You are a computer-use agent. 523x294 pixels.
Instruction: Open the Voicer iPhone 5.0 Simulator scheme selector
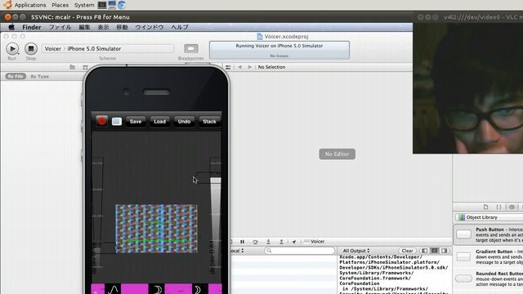(108, 49)
